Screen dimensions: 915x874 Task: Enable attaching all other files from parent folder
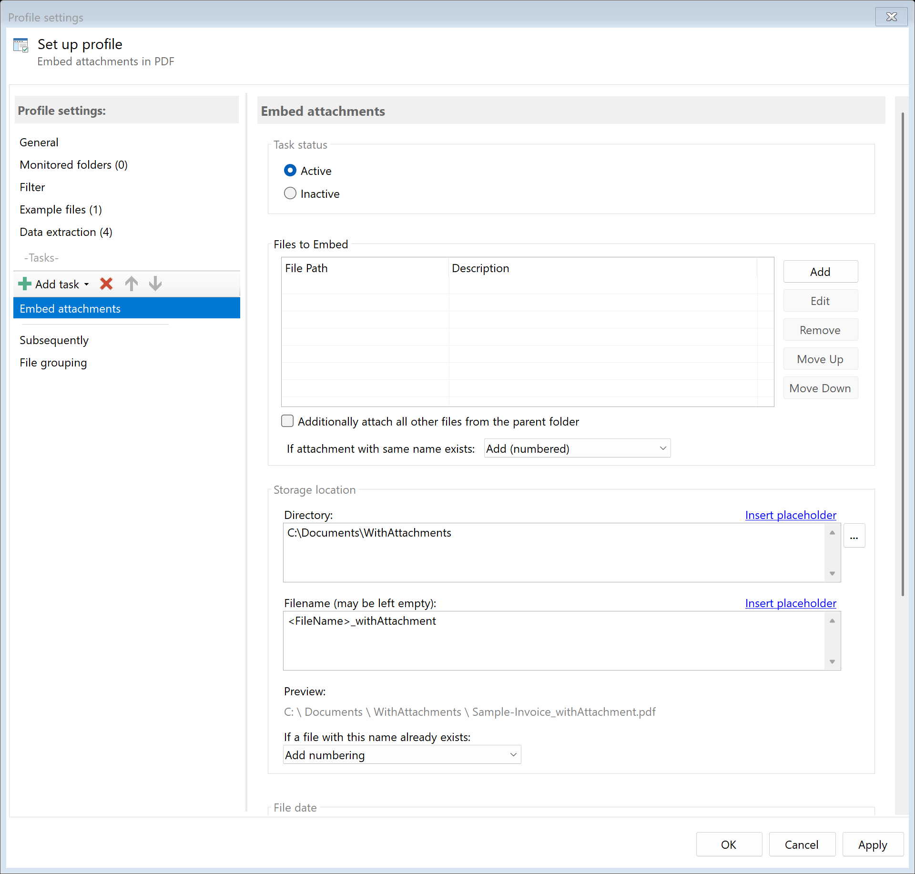[x=287, y=421]
